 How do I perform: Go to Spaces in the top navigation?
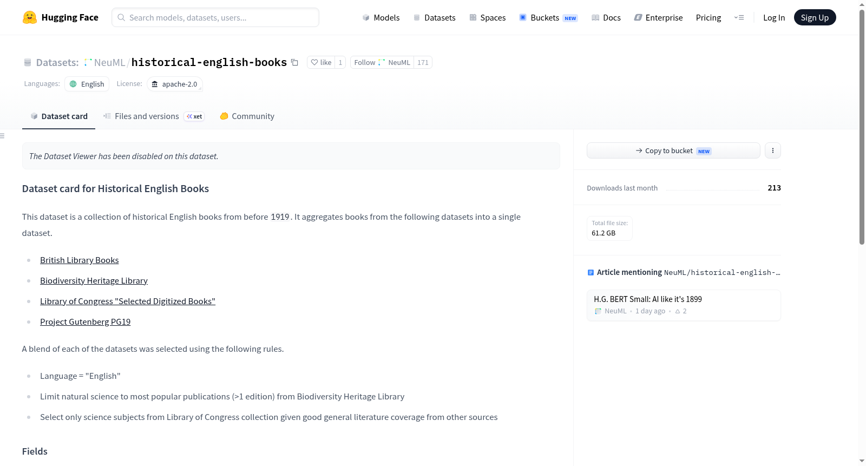point(488,17)
